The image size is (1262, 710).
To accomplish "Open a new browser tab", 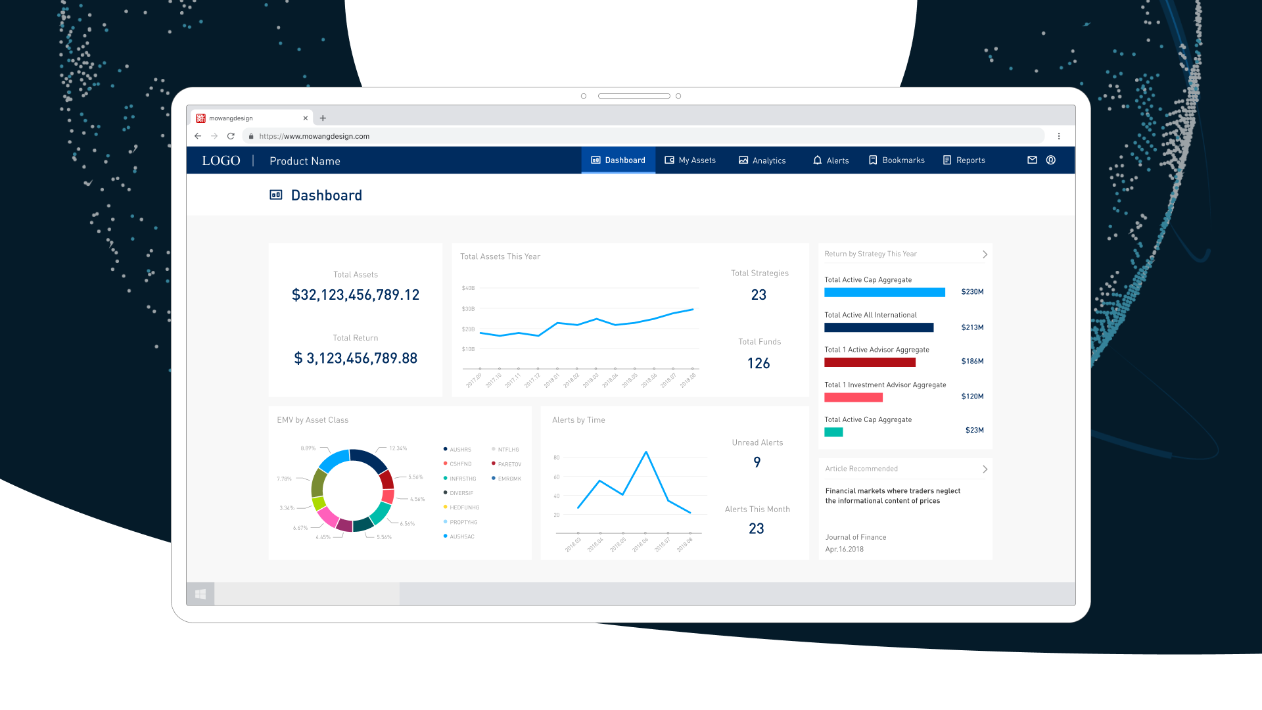I will pos(323,118).
